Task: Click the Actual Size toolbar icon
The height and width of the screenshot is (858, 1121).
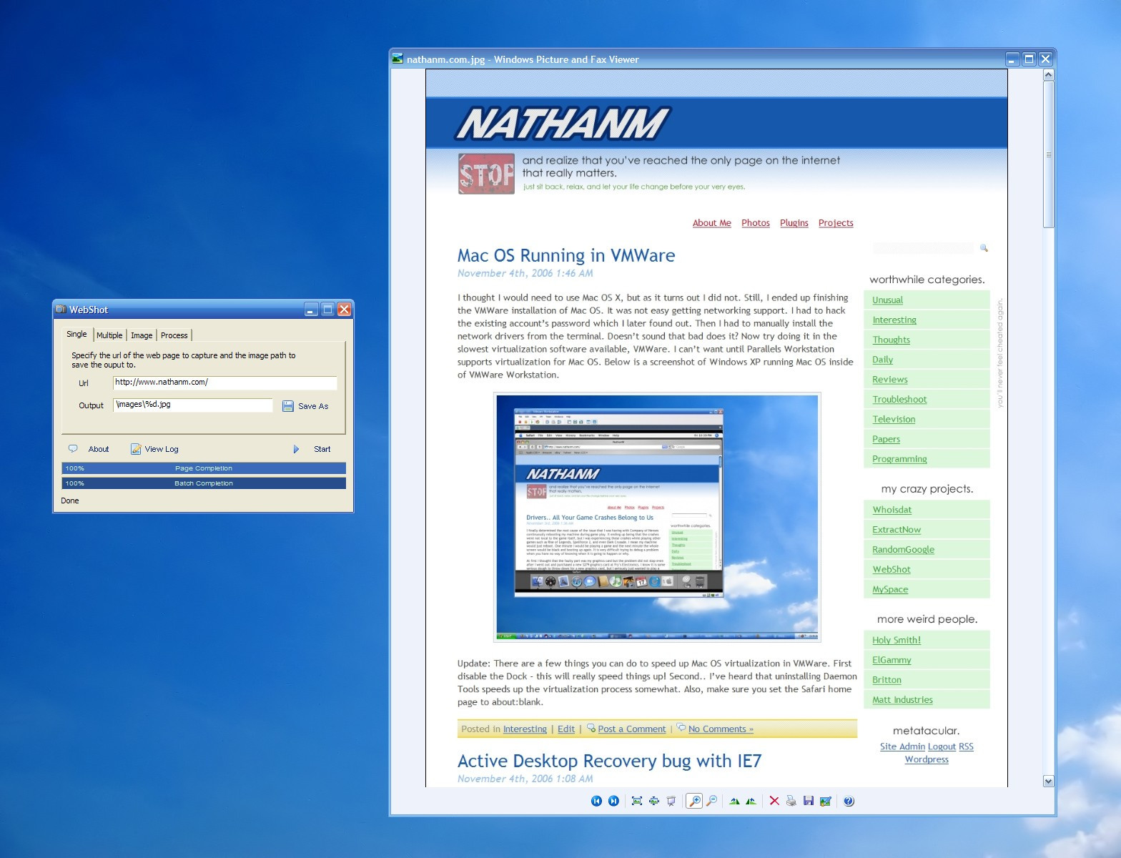Action: (654, 801)
